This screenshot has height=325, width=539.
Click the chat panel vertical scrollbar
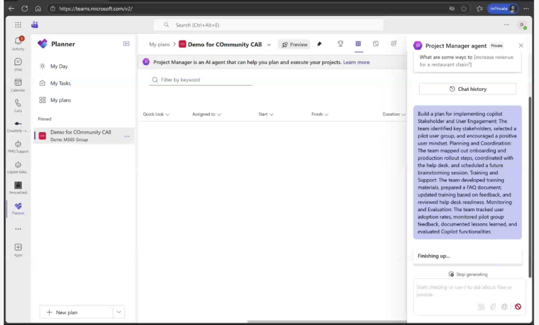pyautogui.click(x=530, y=158)
